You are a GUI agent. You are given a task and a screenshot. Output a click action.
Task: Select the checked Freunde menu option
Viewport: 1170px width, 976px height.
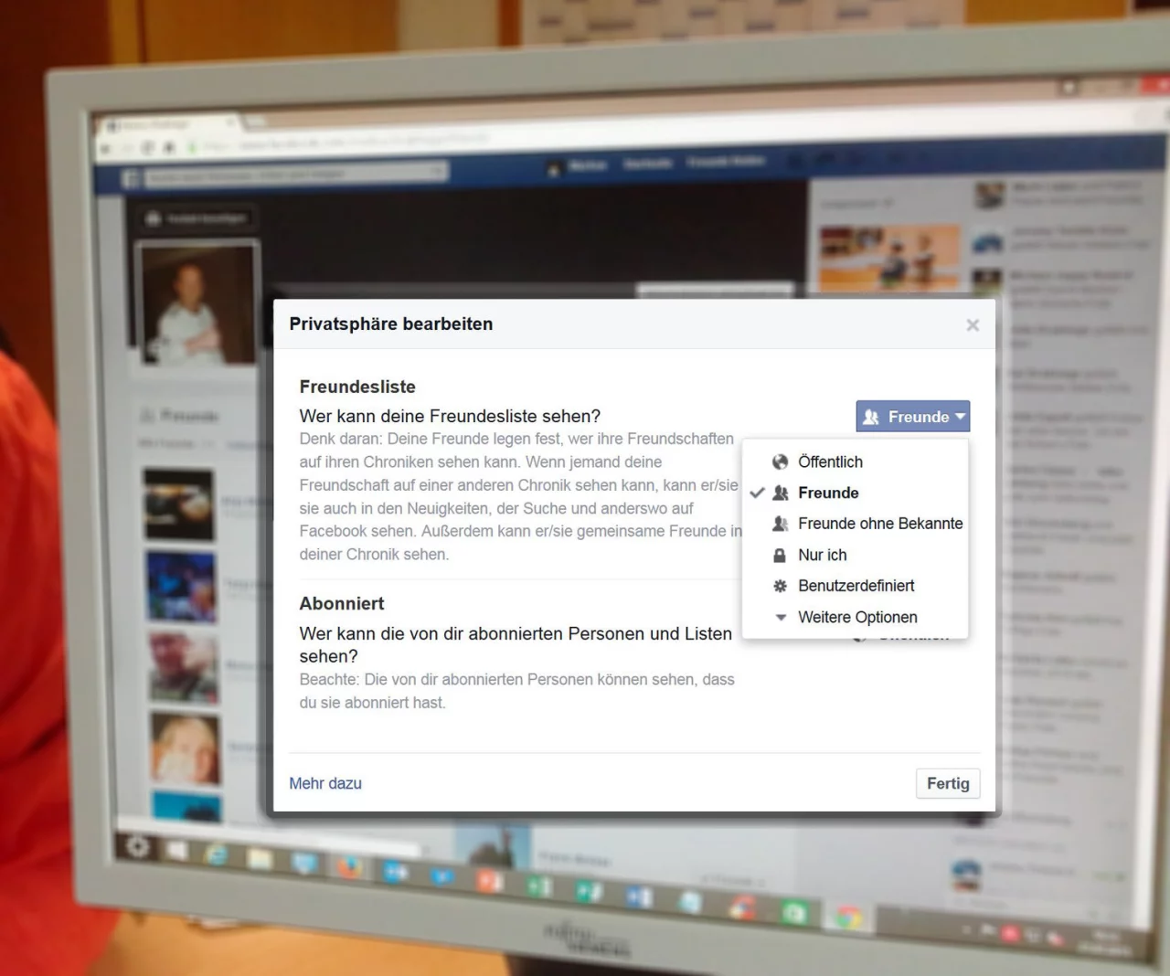(x=827, y=493)
